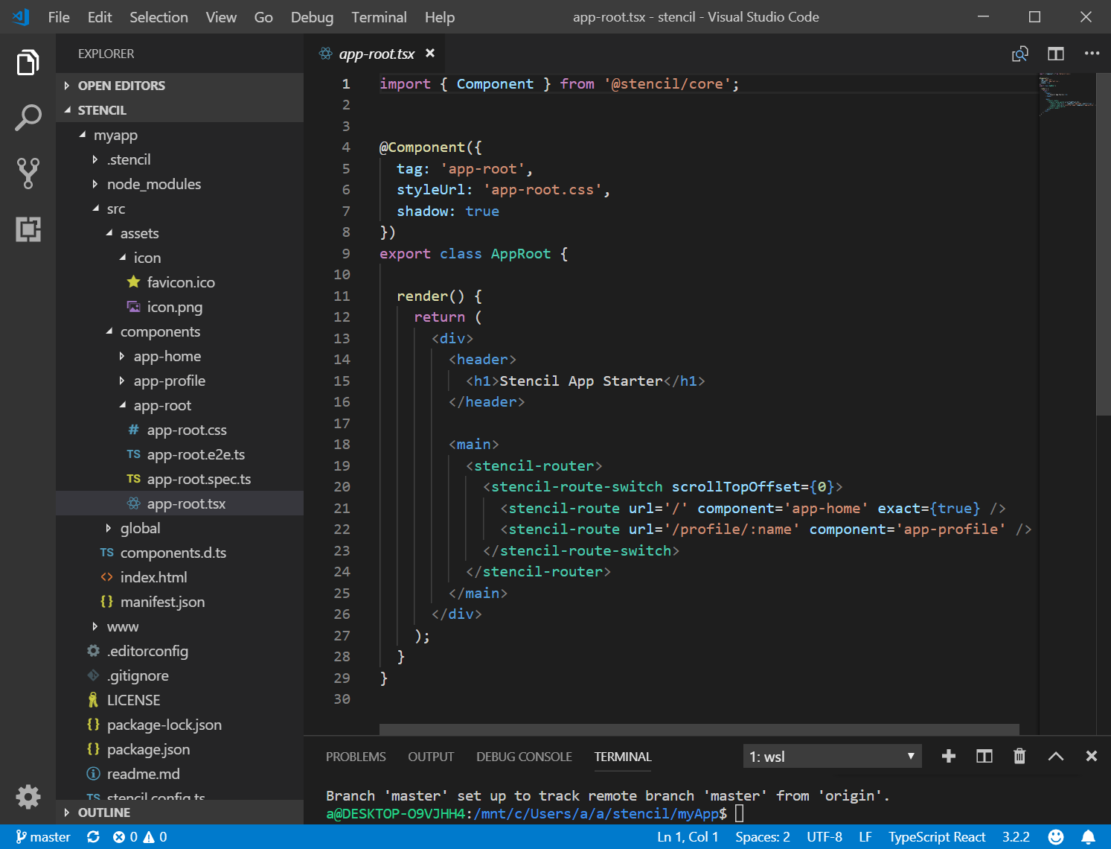Click the code minimap preview
Viewport: 1111px width, 849px height.
pyautogui.click(x=1067, y=94)
